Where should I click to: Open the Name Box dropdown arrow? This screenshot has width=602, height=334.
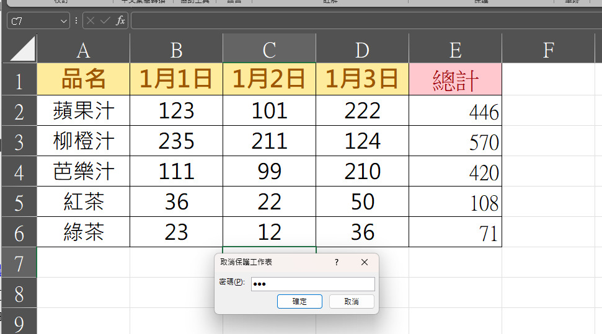click(x=64, y=21)
